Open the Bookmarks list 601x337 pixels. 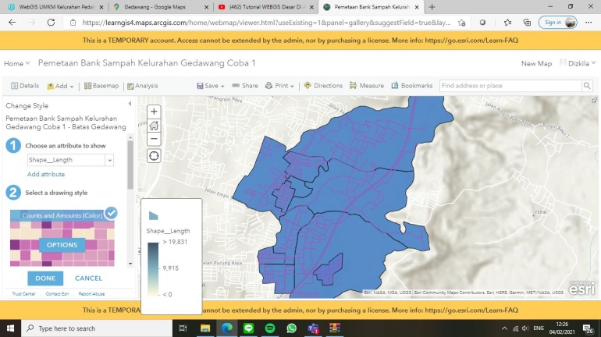[412, 86]
